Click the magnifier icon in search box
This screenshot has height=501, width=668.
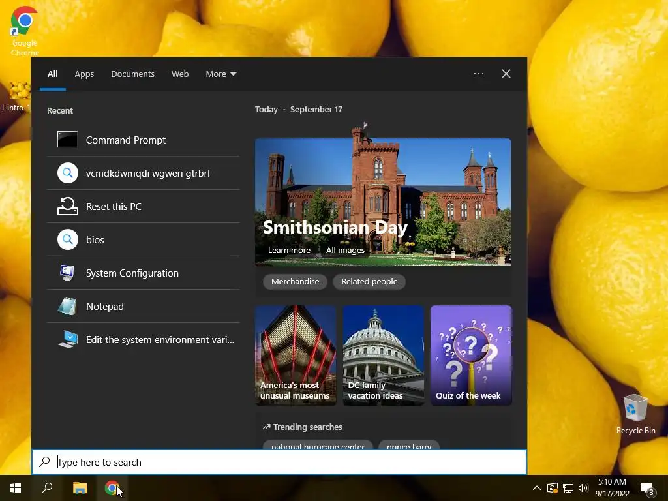pyautogui.click(x=44, y=462)
